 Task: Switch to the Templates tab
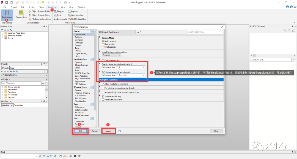(18, 105)
